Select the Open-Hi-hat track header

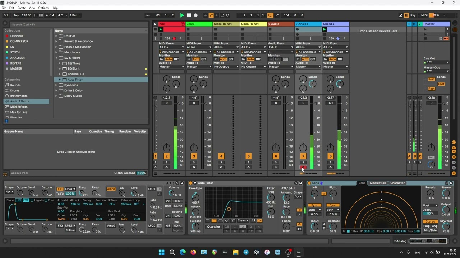point(254,24)
